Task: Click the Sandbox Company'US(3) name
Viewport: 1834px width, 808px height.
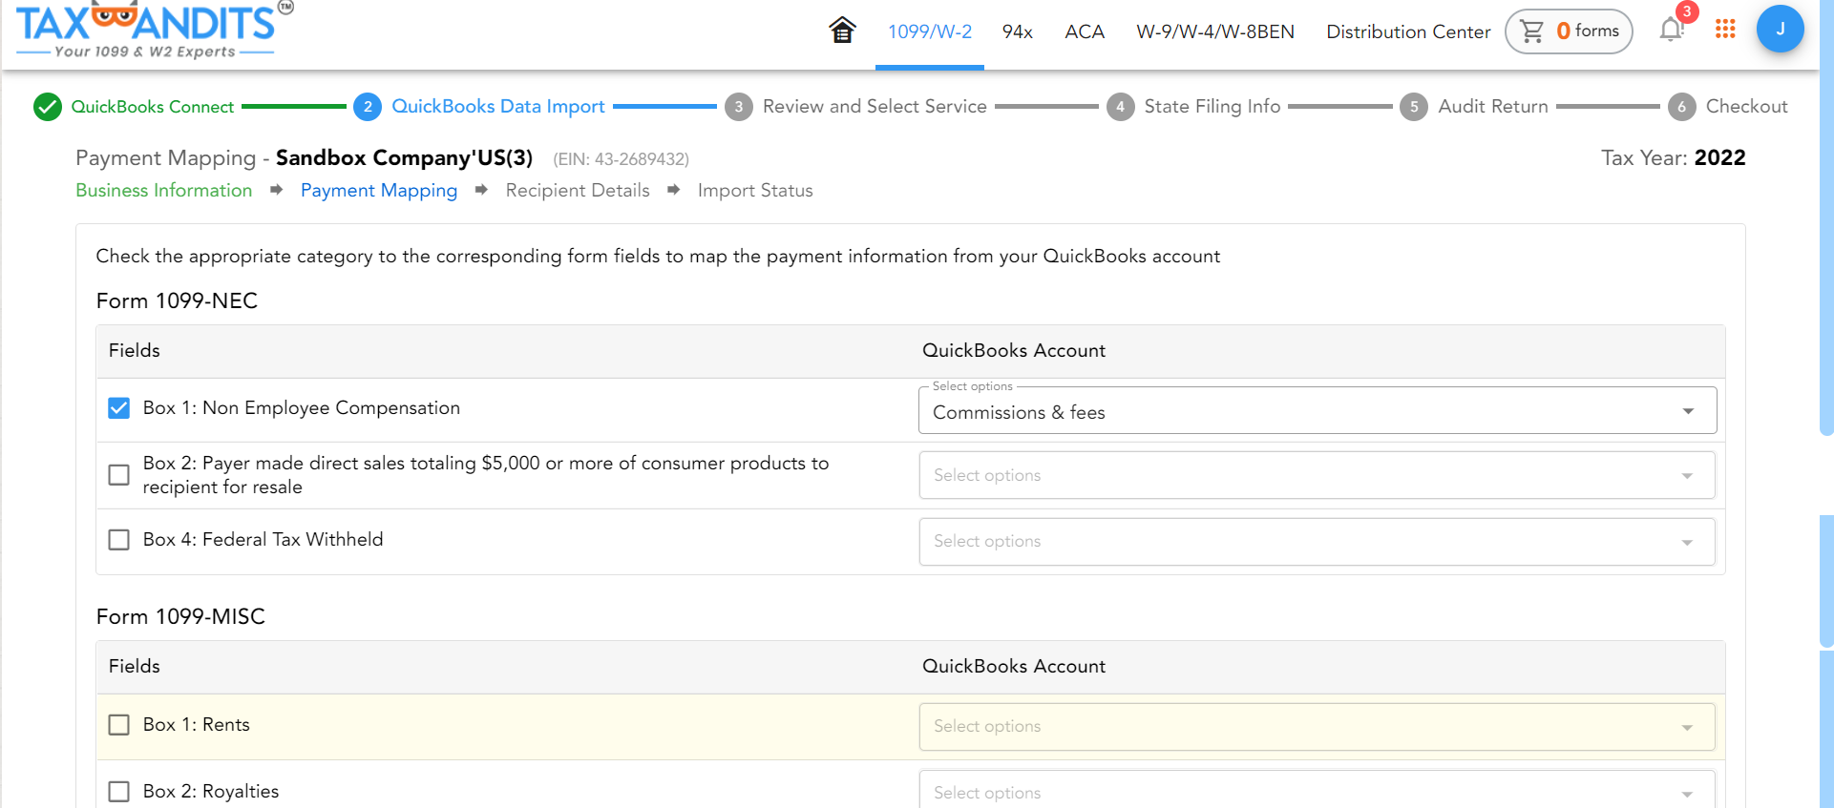Action: tap(404, 157)
